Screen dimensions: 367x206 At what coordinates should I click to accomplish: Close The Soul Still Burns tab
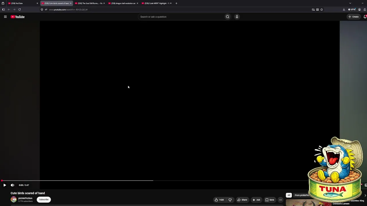104,3
